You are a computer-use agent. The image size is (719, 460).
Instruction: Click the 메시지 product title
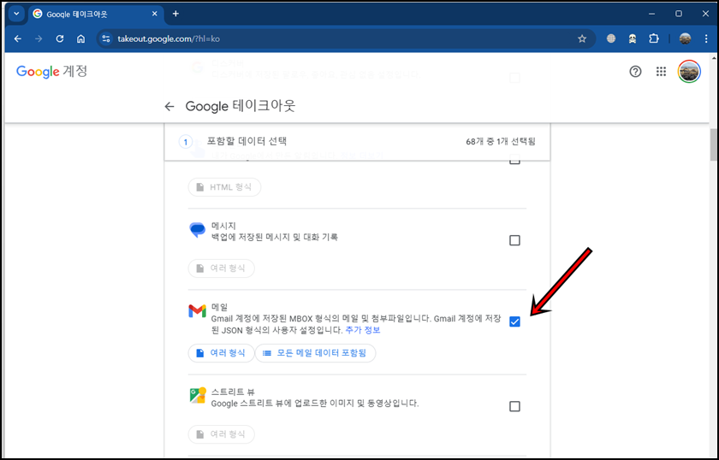click(x=223, y=226)
